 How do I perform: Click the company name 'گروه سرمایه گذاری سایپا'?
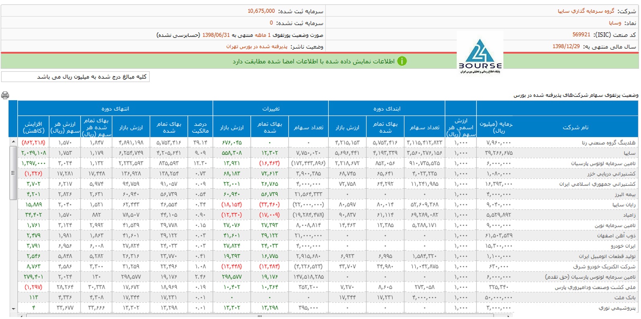(x=586, y=11)
